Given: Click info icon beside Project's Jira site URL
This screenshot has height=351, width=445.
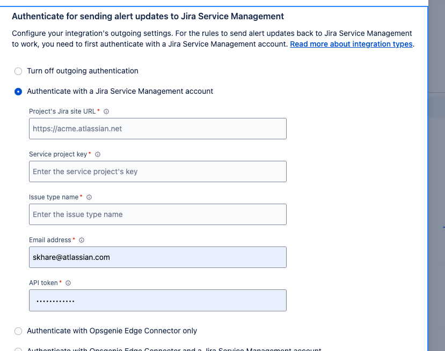Looking at the screenshot, I should click(106, 111).
